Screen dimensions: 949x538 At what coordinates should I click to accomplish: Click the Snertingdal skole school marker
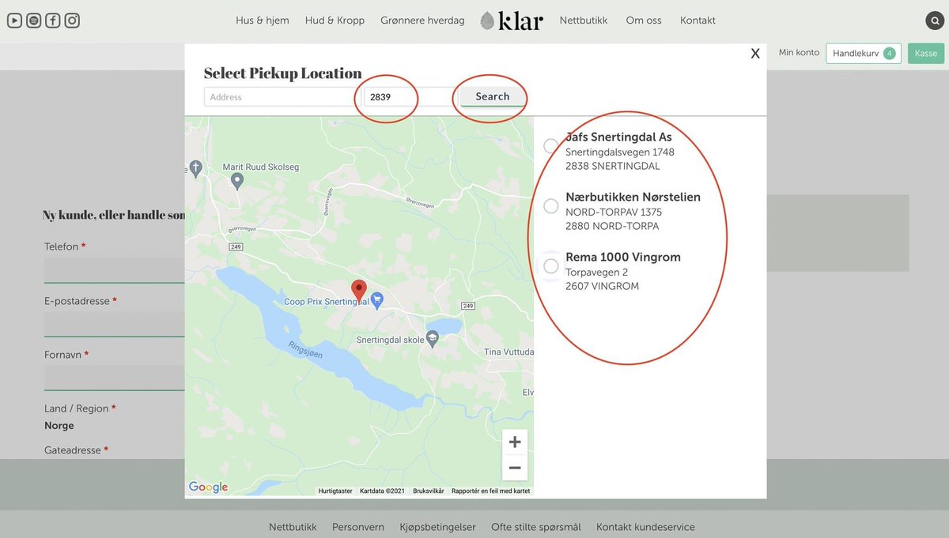click(432, 340)
